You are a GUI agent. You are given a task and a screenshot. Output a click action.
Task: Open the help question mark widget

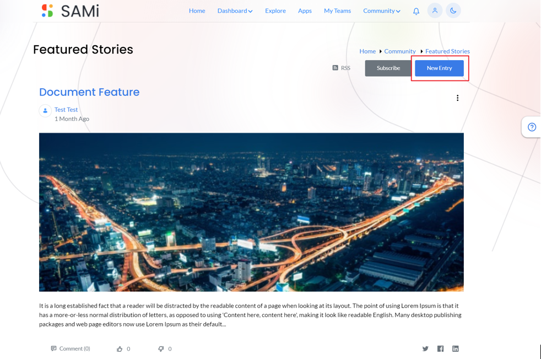click(532, 127)
